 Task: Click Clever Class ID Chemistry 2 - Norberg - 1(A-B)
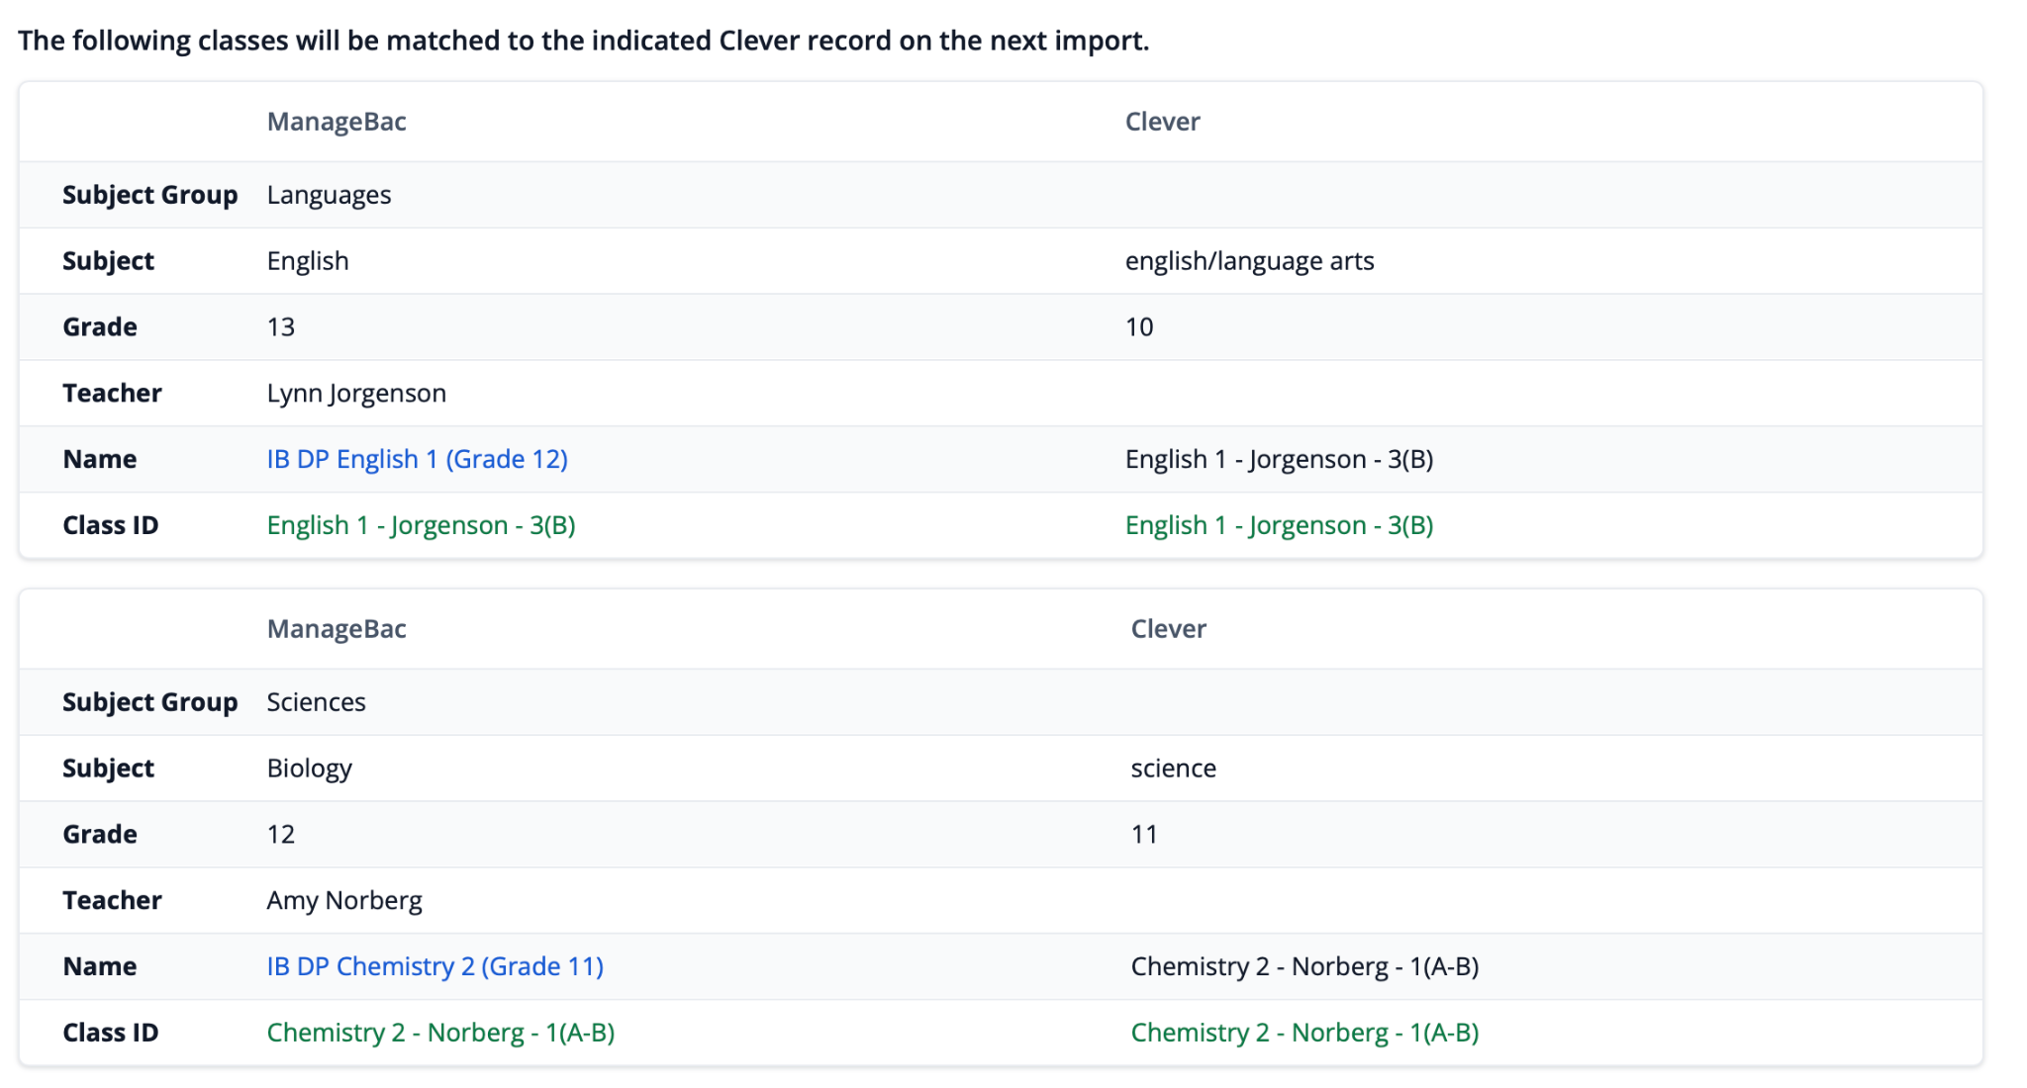coord(1304,1033)
